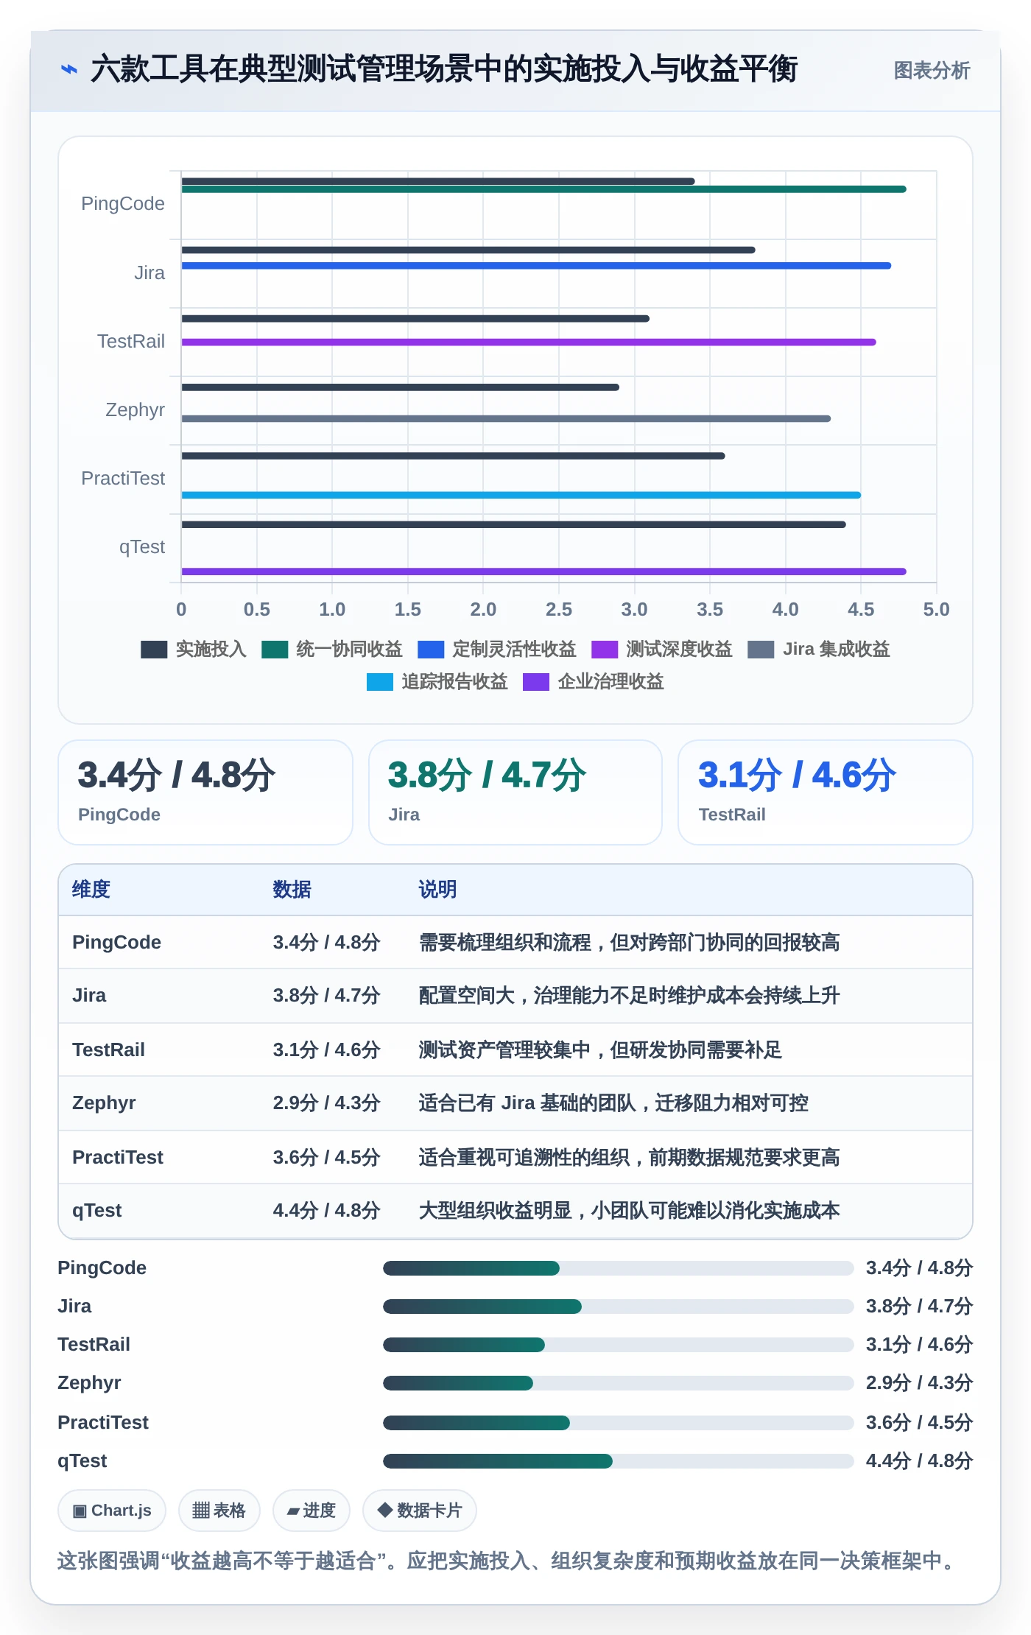The height and width of the screenshot is (1635, 1031).
Task: Click the 4.4分 / 4.8分 value beside qTest progress
Action: (919, 1461)
